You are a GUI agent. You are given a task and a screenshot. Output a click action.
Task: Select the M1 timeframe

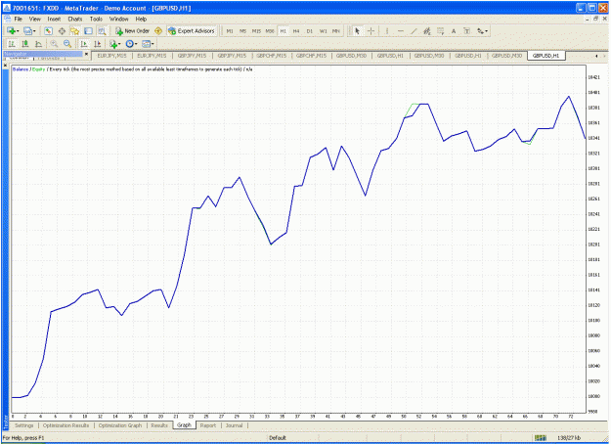coord(230,30)
